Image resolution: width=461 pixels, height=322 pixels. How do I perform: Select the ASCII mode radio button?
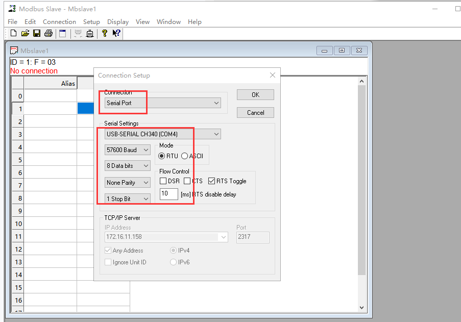pos(185,156)
